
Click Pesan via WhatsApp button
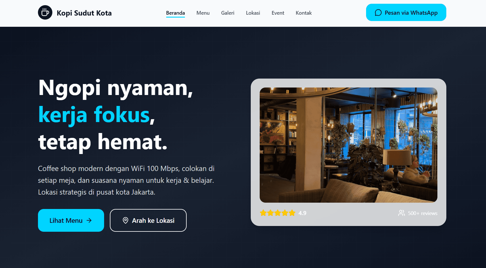coord(406,12)
